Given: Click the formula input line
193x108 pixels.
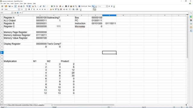Looking at the screenshot, I should pos(105,13).
